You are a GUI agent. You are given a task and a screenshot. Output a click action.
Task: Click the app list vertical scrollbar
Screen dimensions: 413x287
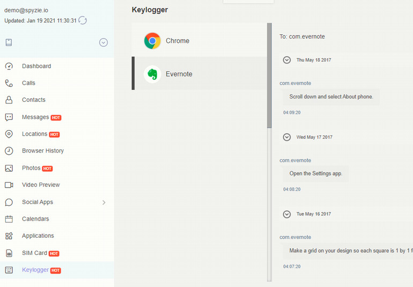click(x=269, y=75)
